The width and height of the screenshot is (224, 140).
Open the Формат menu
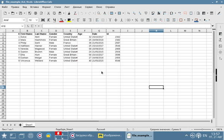(46, 7)
